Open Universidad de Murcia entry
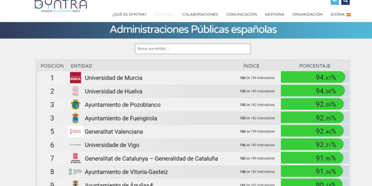 pyautogui.click(x=114, y=78)
